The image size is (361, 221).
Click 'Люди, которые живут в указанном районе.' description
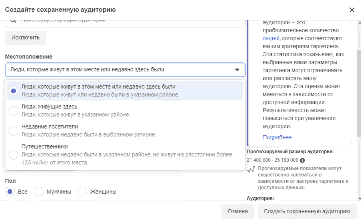tap(76, 115)
